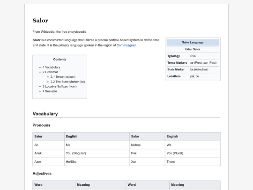Viewport: 253px width, 190px height.
Task: Select the 'You (Plural)' cell
Action: point(193,153)
